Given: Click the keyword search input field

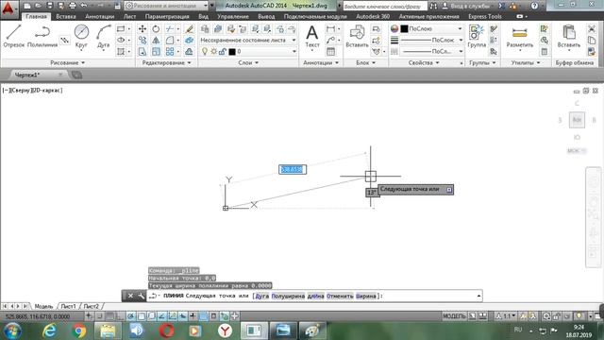Looking at the screenshot, I should click(x=385, y=7).
